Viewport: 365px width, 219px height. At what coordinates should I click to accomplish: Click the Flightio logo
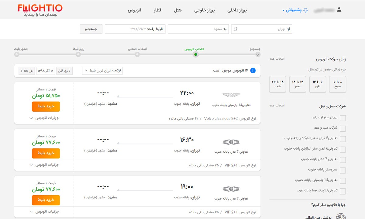point(40,10)
